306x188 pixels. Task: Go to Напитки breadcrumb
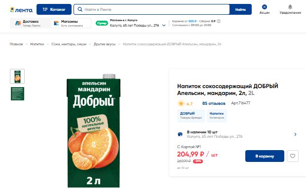click(x=37, y=44)
